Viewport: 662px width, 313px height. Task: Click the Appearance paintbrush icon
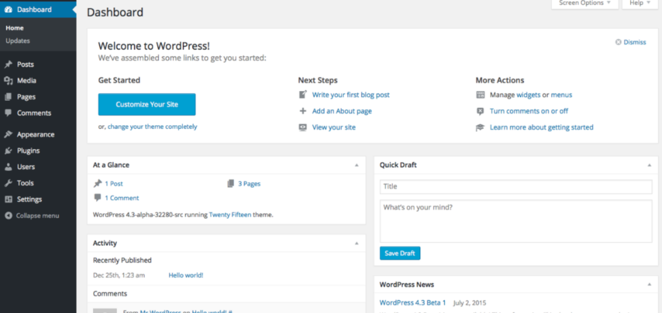[x=8, y=135]
